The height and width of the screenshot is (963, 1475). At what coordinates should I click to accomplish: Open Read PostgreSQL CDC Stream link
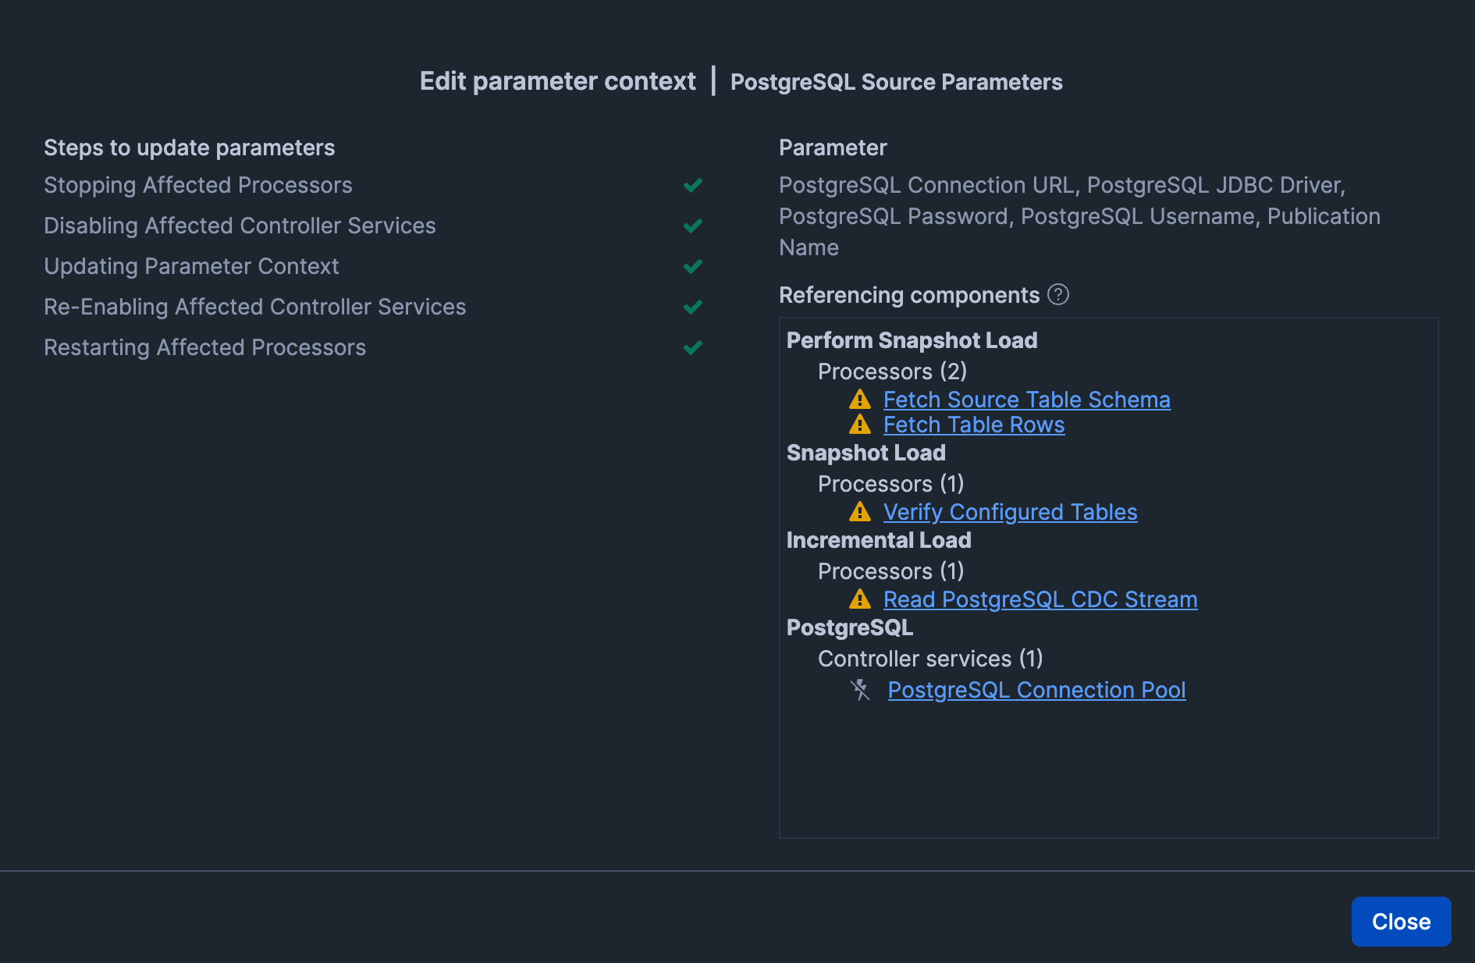click(1040, 599)
